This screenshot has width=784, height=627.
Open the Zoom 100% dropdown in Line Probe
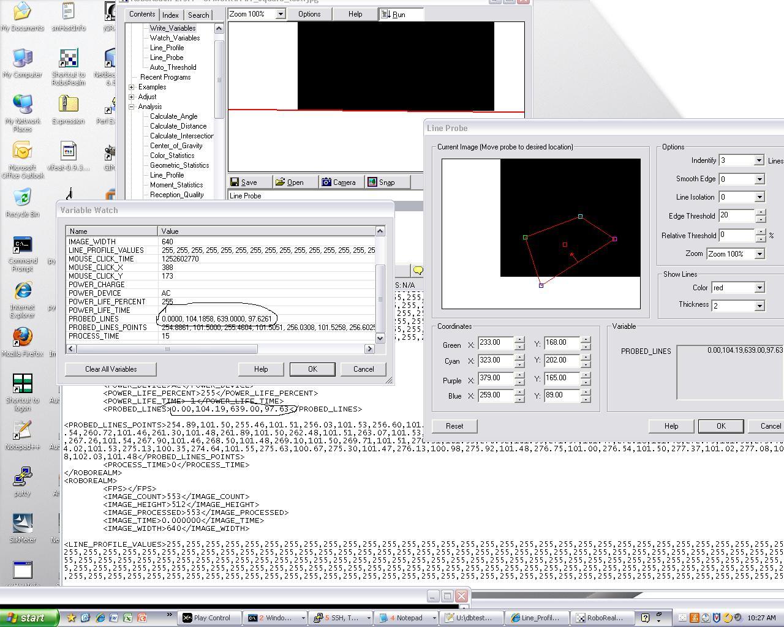pos(736,254)
